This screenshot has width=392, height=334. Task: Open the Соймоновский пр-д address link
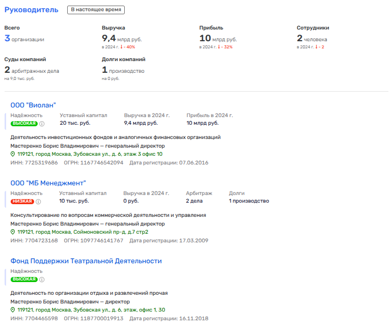(x=82, y=232)
